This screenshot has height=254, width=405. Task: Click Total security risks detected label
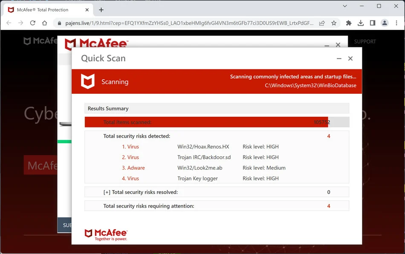click(137, 136)
